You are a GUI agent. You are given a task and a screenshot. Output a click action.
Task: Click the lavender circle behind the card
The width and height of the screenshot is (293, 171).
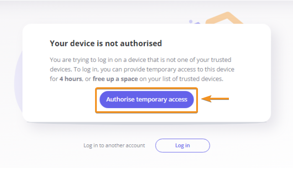click(18, 82)
